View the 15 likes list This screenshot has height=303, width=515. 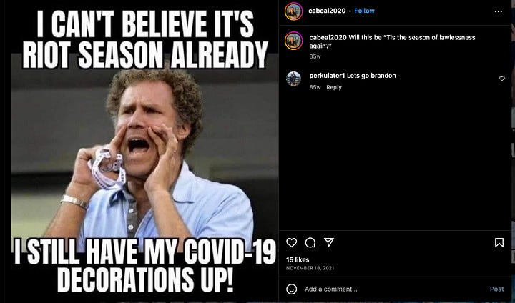click(x=298, y=259)
